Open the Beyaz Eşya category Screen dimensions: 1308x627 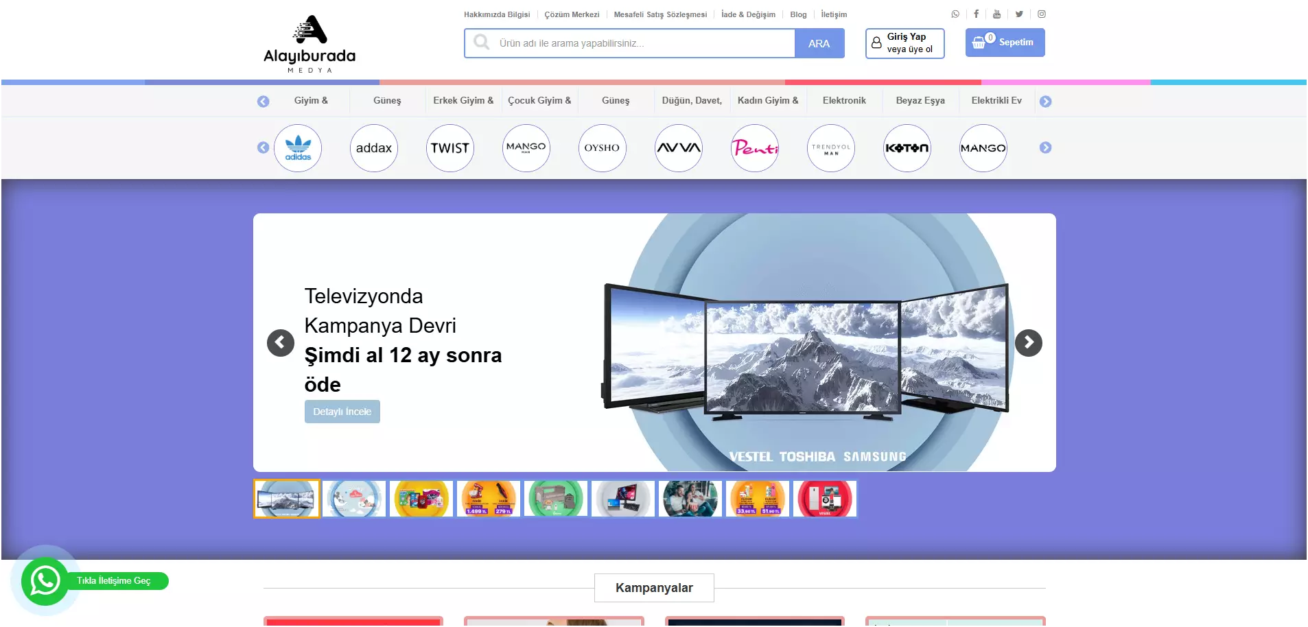(x=920, y=101)
